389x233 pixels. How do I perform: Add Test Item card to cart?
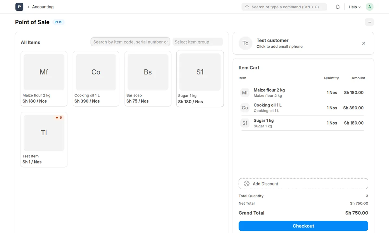[x=44, y=139]
